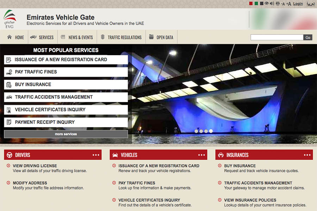
Task: Open Vehicle Certificates Inquiry popular service
Action: coord(66,110)
